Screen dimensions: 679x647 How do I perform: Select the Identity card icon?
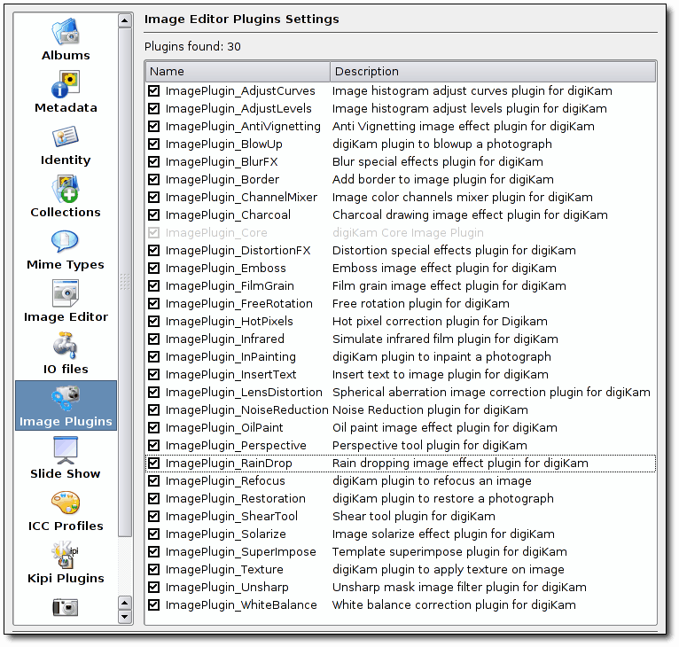[x=66, y=136]
